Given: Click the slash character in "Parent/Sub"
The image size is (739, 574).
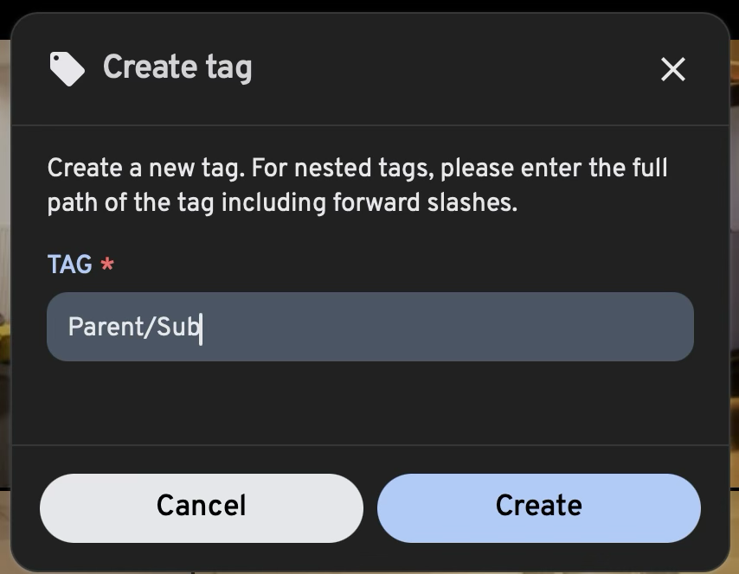Looking at the screenshot, I should click(x=151, y=327).
